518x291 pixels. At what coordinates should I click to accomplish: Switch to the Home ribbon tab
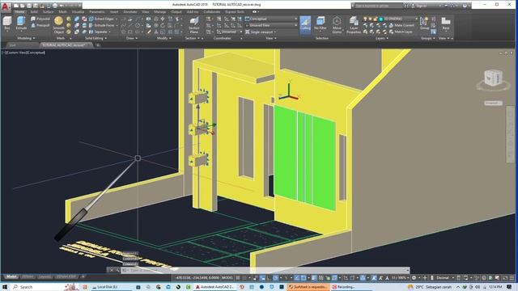pos(19,12)
